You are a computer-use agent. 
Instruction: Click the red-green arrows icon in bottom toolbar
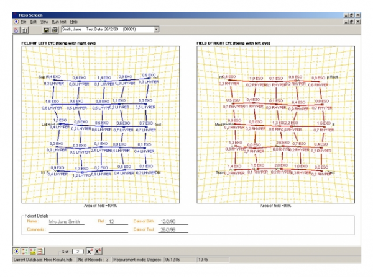24,252
